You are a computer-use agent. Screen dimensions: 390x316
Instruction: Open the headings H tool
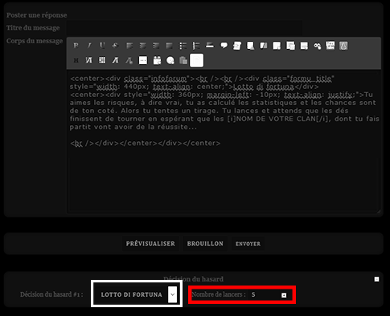coord(76,60)
